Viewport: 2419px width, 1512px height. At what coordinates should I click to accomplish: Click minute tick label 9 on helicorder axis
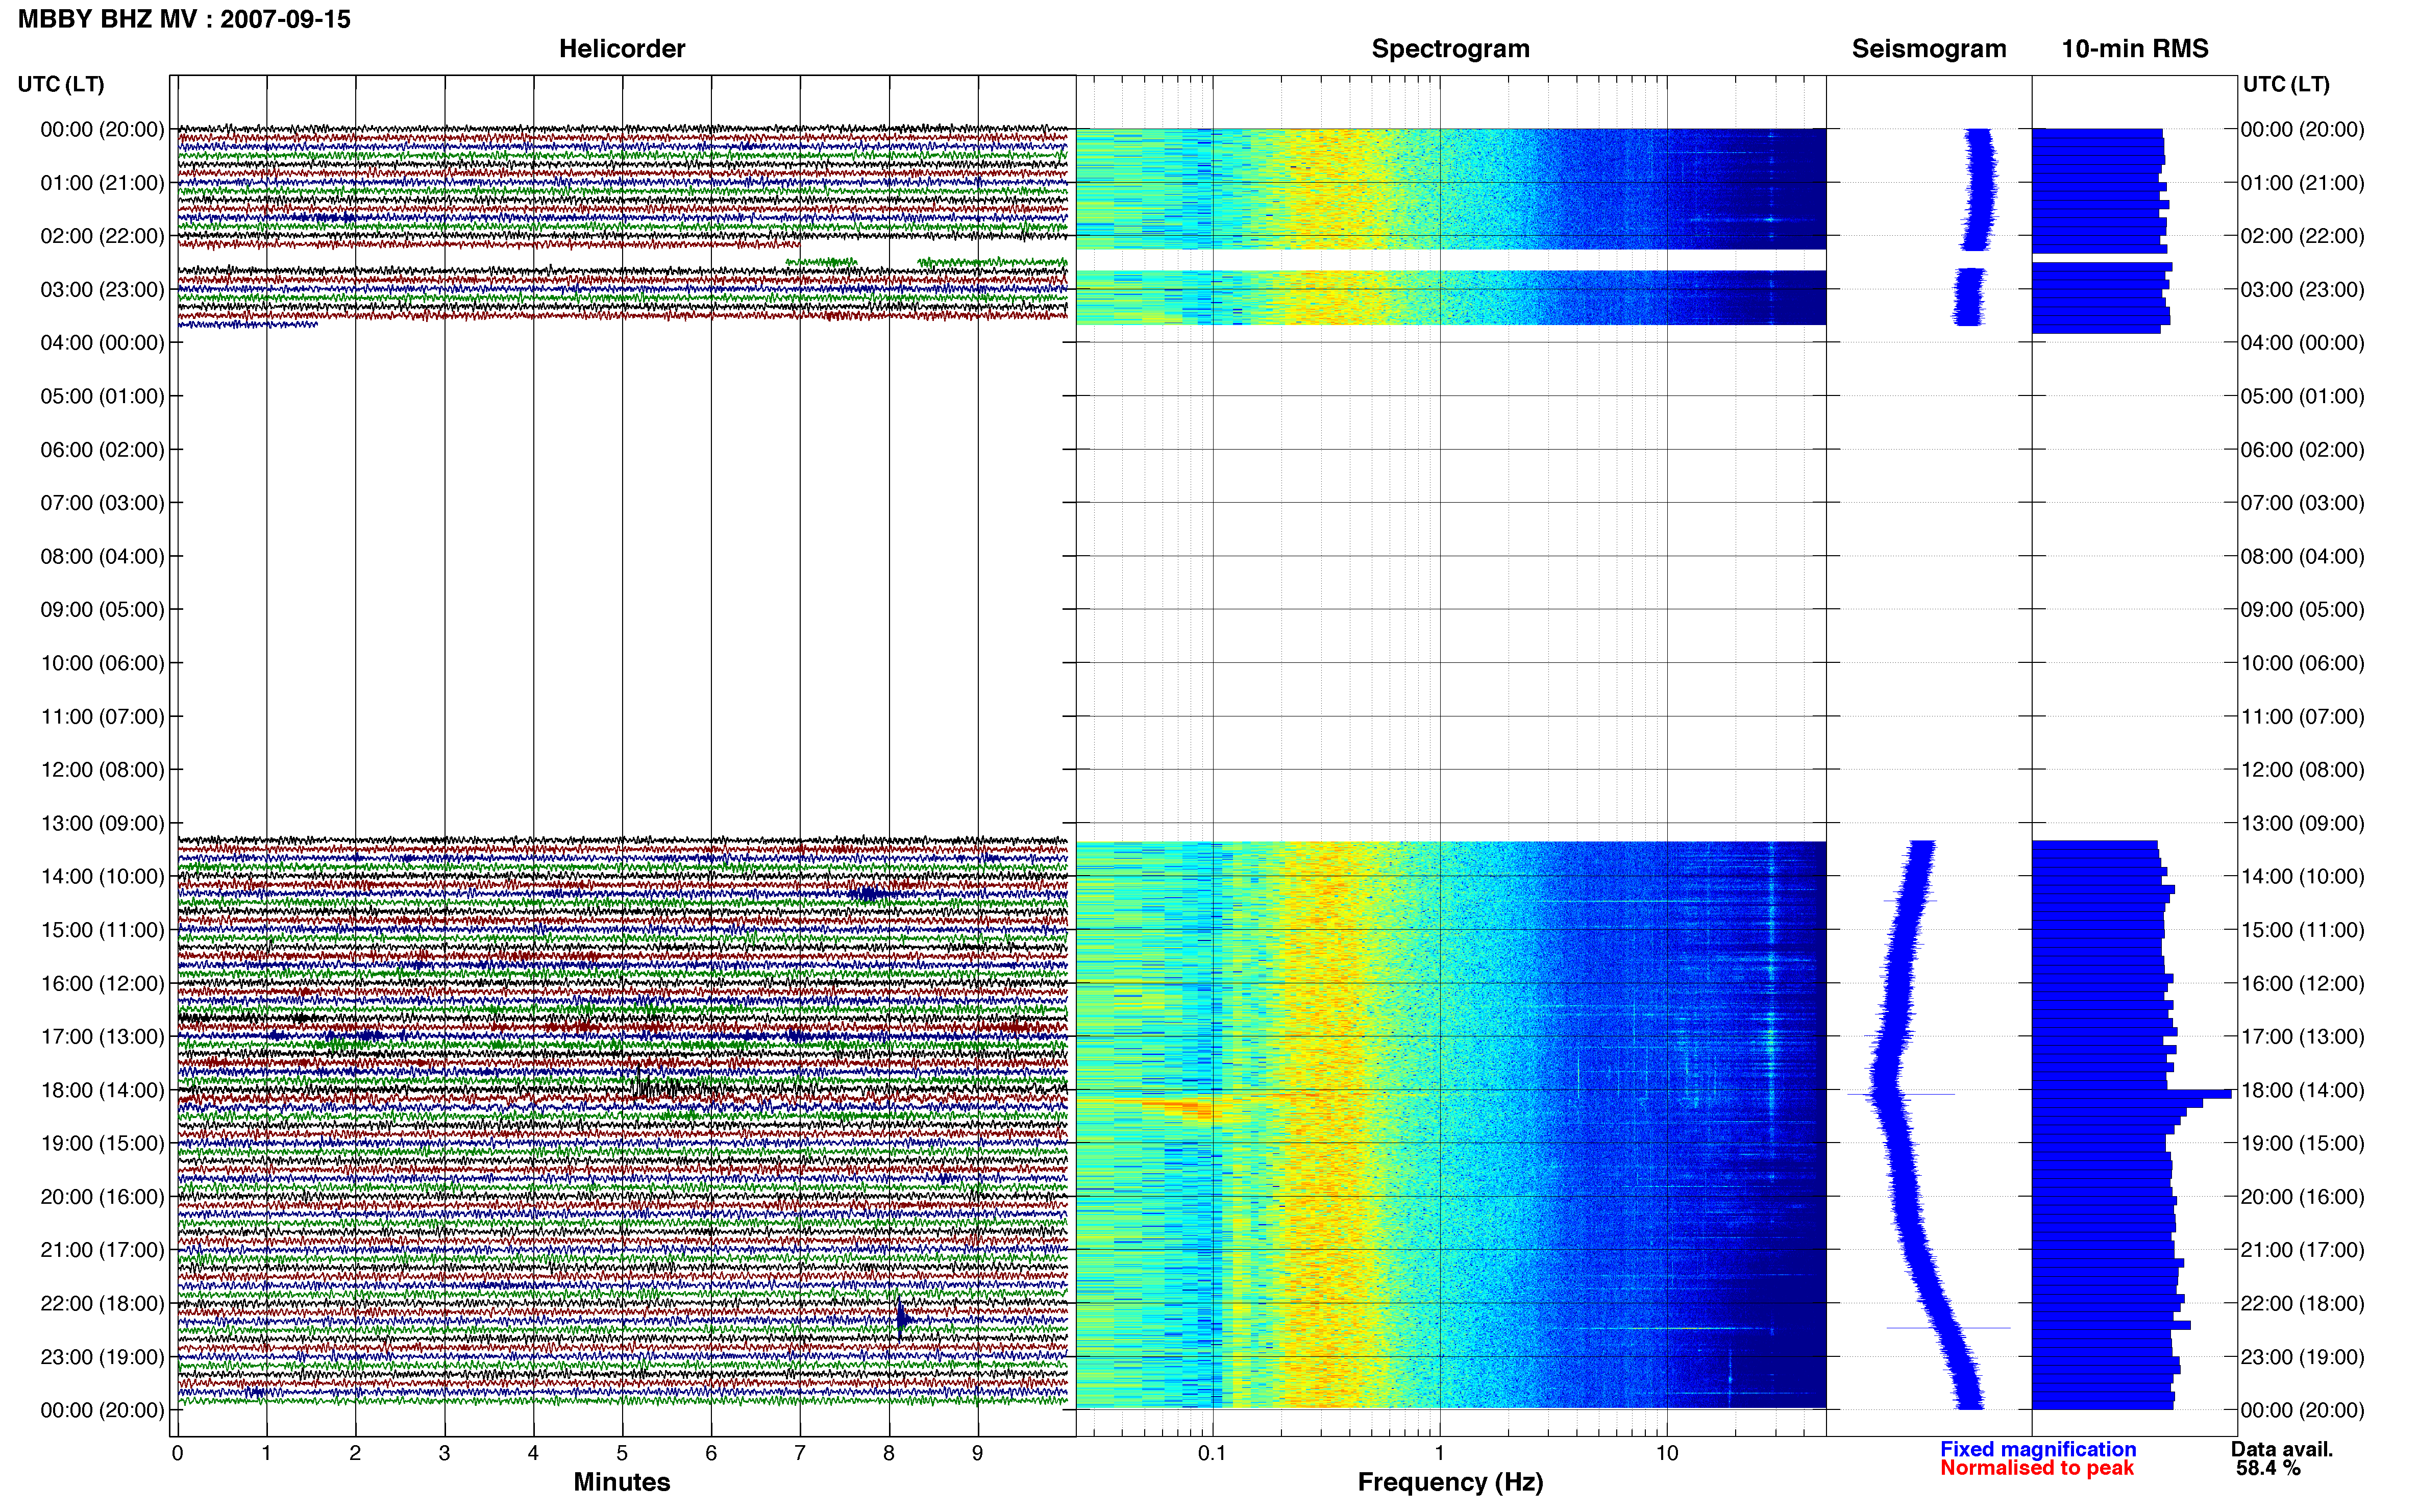tap(978, 1453)
